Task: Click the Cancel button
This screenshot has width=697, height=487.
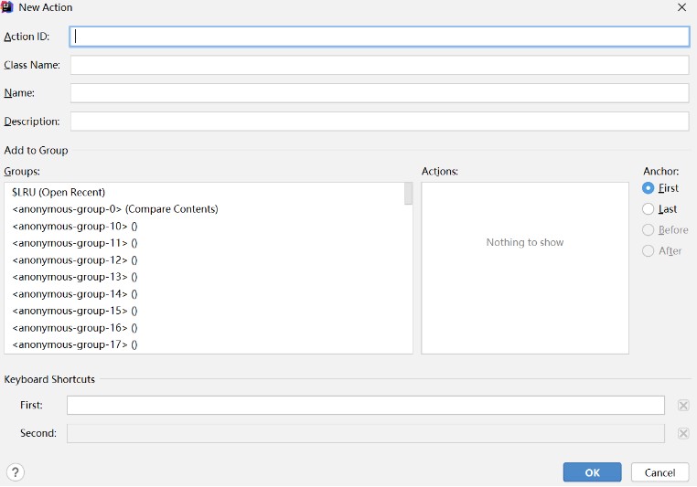Action: 659,472
